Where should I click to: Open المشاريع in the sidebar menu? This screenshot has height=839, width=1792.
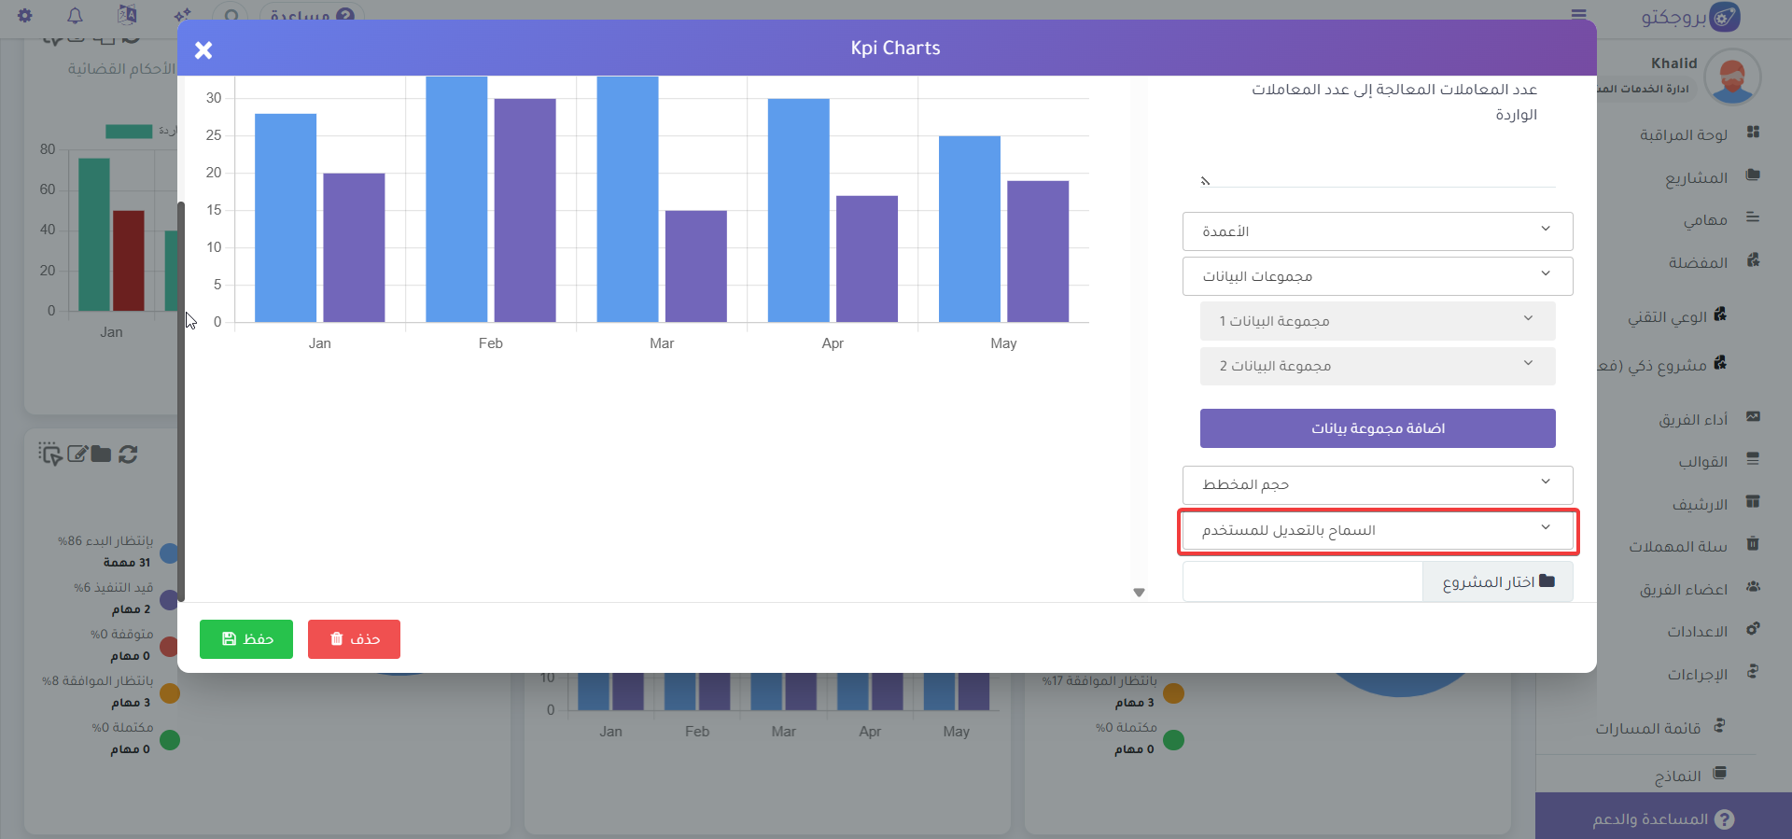pos(1696,177)
